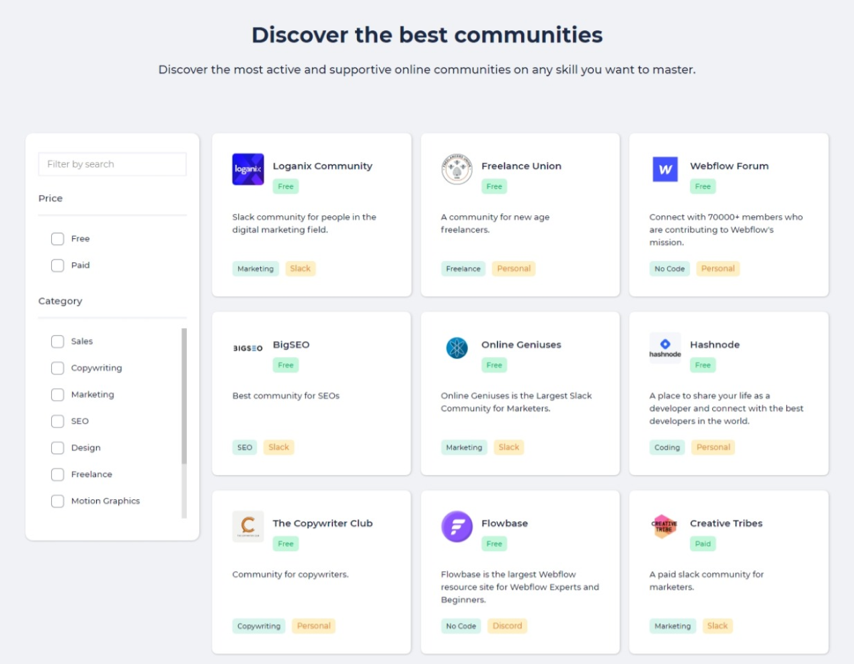Click the Webflow Forum W logo
The height and width of the screenshot is (664, 854).
tap(665, 169)
